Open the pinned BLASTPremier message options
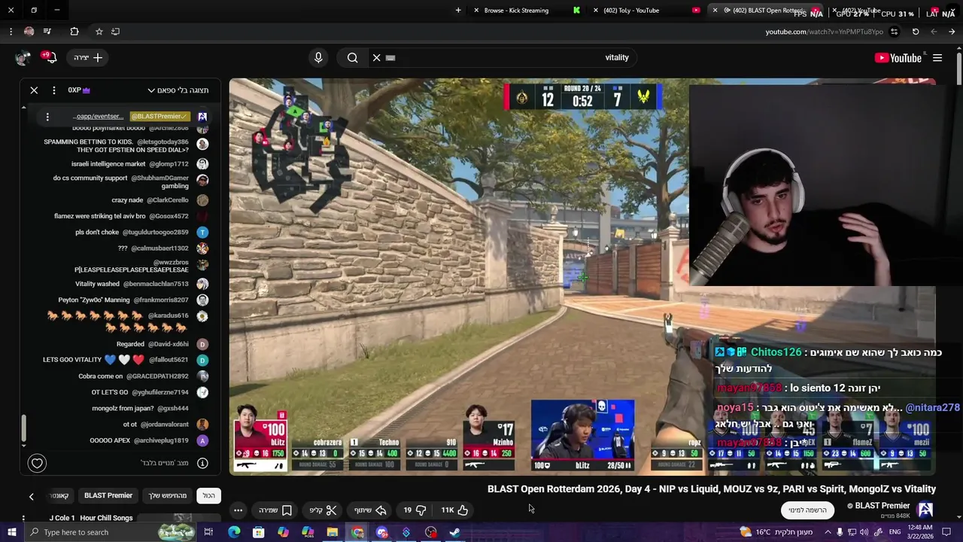This screenshot has height=542, width=963. click(x=47, y=117)
